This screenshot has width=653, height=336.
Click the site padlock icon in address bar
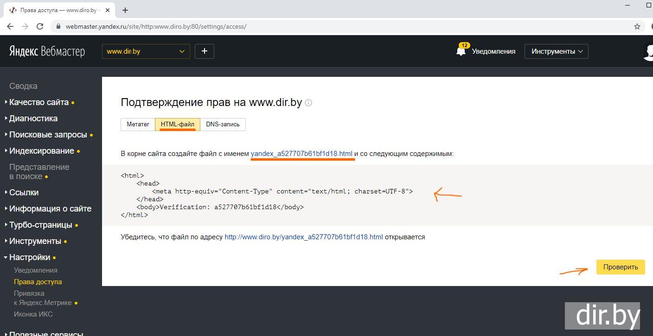(x=58, y=26)
